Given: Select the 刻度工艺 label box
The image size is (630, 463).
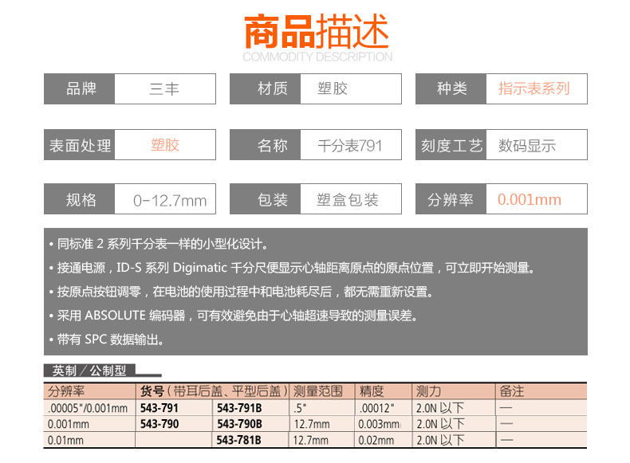Looking at the screenshot, I should (451, 146).
